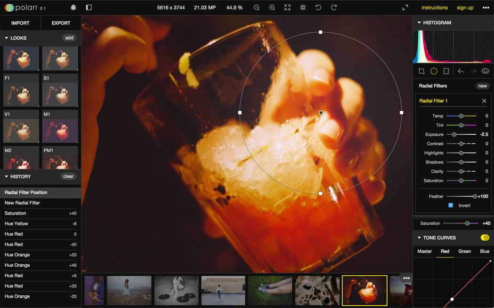Select the giraffe thumbnail in the filmstrip
This screenshot has height=308, width=494.
(x=317, y=290)
